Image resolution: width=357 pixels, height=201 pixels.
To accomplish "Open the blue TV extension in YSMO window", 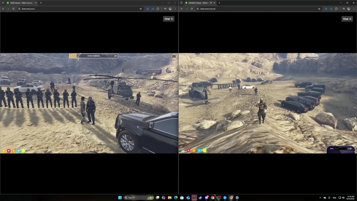I will coord(148,9).
